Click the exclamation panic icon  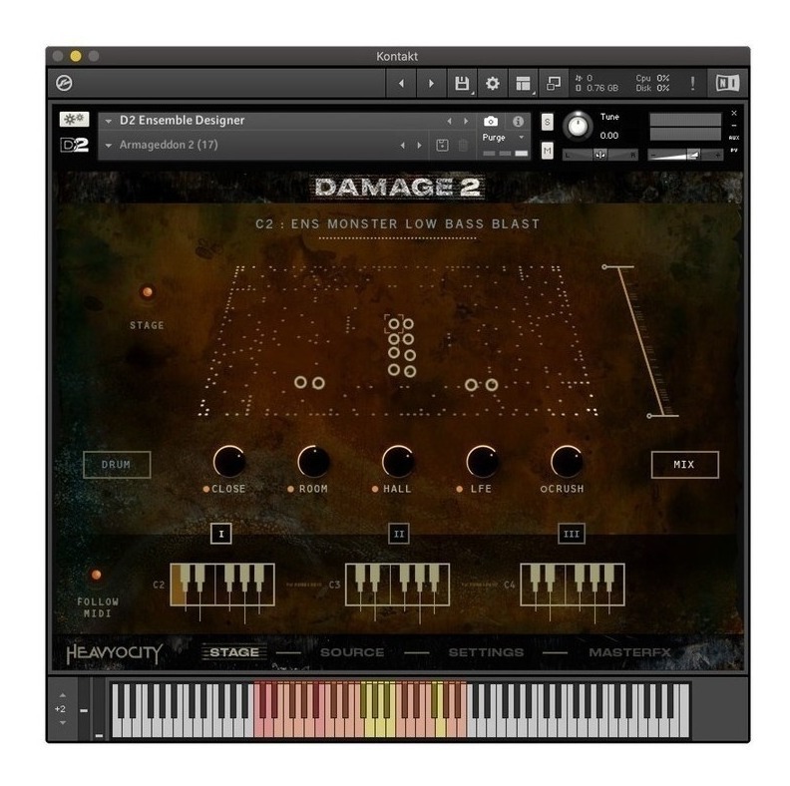693,83
